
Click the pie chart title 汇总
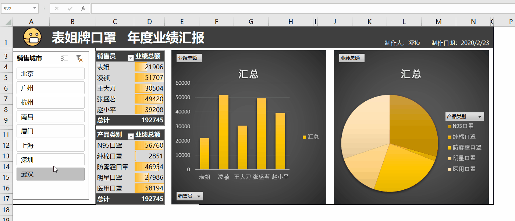click(411, 74)
